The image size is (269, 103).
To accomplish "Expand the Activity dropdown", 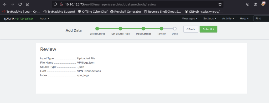I will tap(228, 19).
